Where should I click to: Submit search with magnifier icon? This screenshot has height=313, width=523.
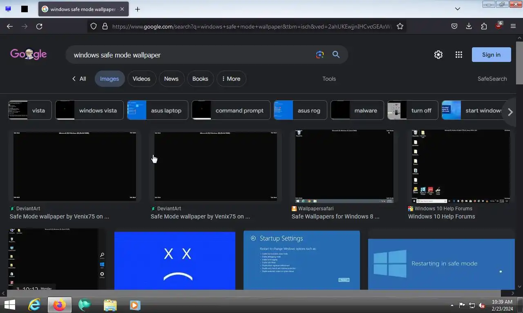[336, 55]
